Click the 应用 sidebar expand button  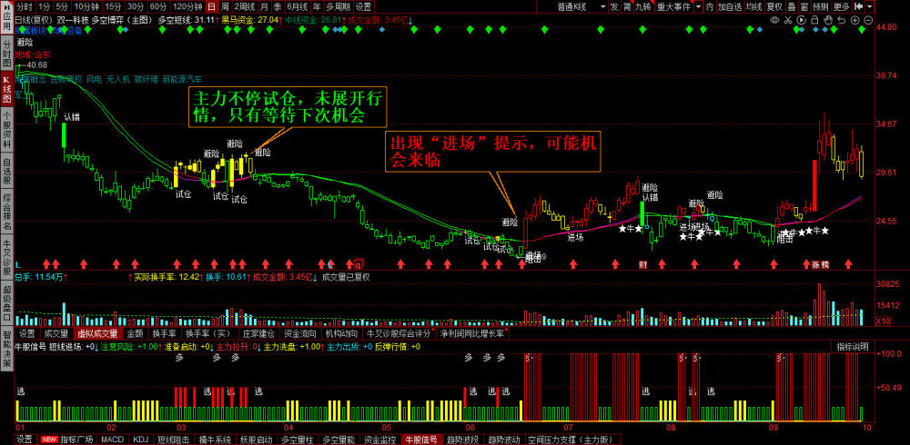tap(6, 17)
